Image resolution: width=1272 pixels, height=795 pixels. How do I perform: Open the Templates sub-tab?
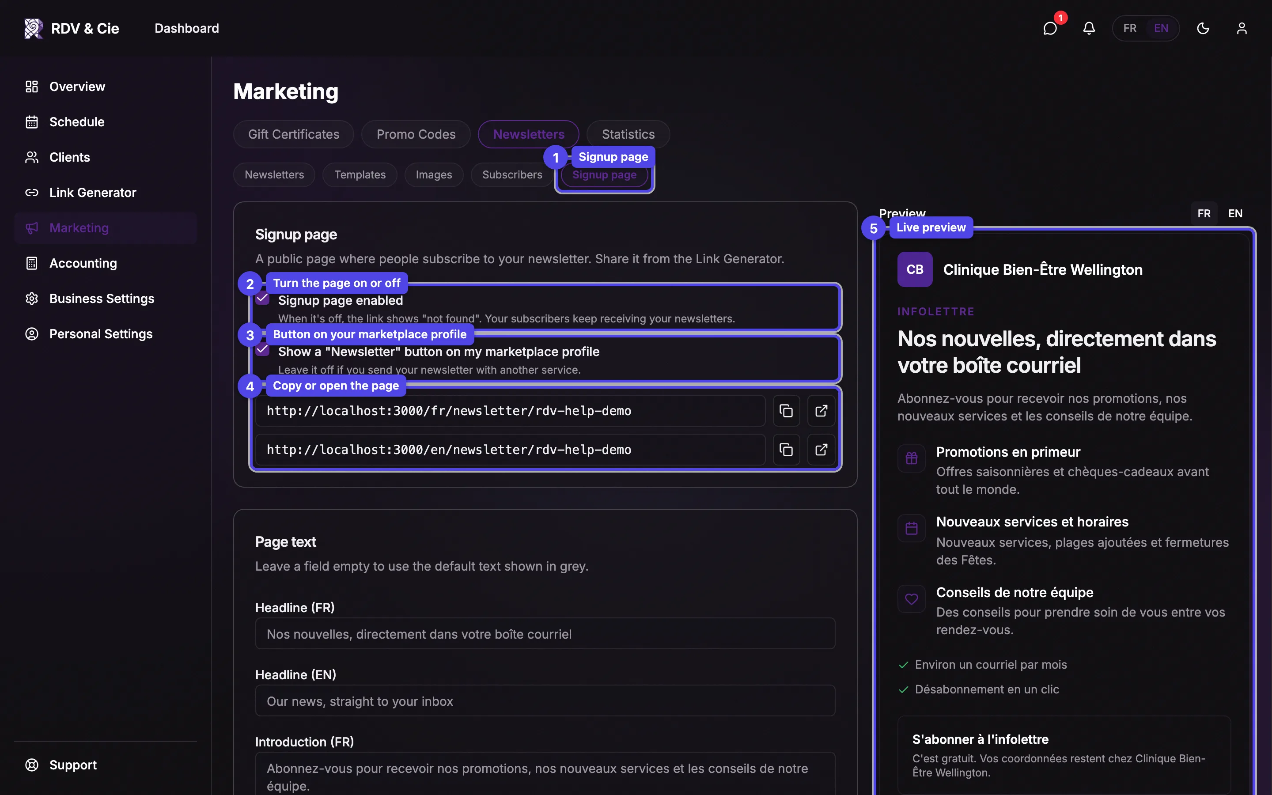pyautogui.click(x=360, y=174)
